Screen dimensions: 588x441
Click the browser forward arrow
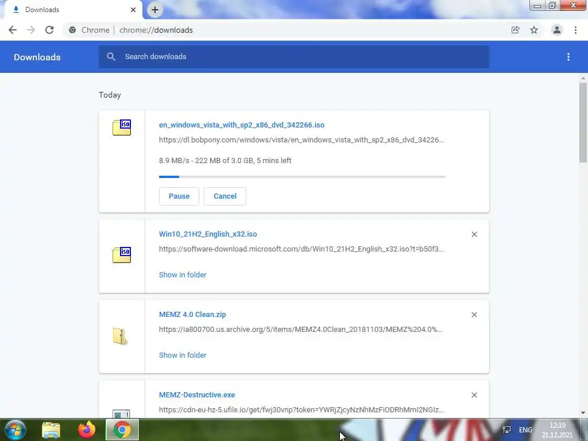(x=31, y=30)
